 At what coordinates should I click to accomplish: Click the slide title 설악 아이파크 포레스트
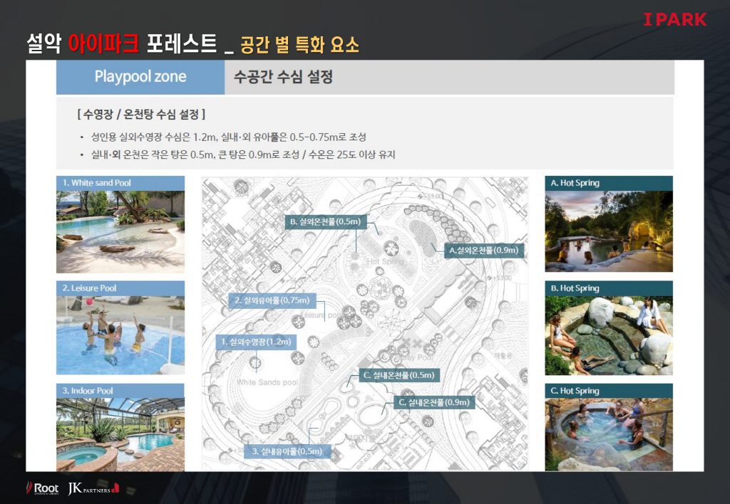click(x=120, y=44)
